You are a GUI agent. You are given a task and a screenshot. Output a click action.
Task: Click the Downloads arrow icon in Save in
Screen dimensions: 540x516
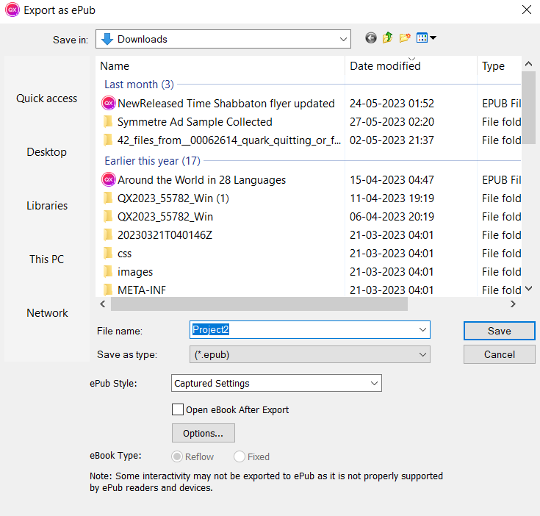coord(107,39)
